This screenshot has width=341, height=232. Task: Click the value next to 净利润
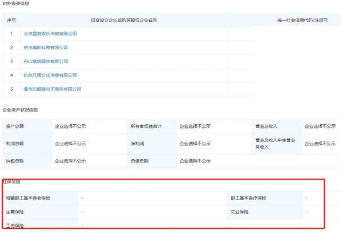click(195, 143)
